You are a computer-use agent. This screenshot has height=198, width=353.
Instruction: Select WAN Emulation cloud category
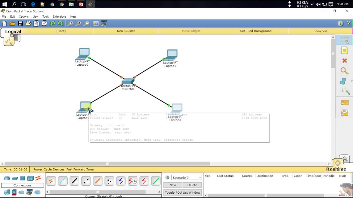22,192
